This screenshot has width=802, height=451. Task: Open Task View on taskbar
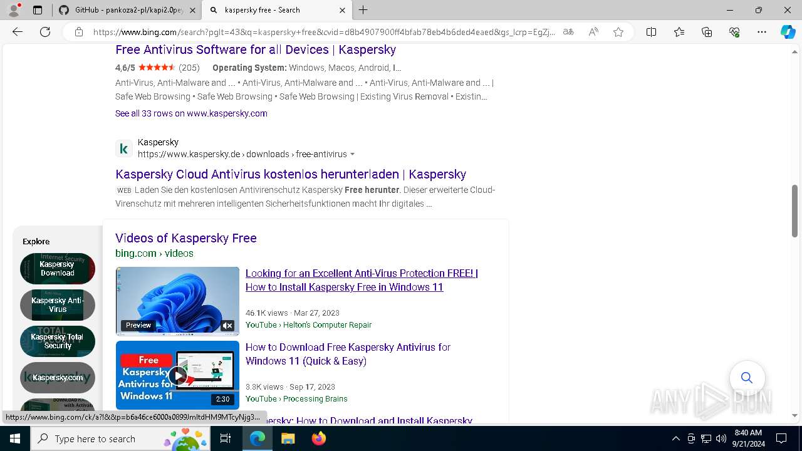click(226, 438)
